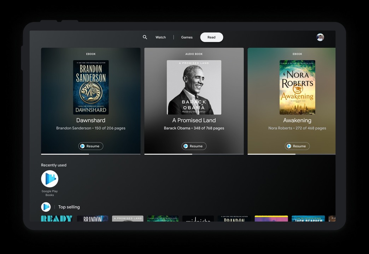Open the Top selling section heading
369x254 pixels.
tap(69, 207)
